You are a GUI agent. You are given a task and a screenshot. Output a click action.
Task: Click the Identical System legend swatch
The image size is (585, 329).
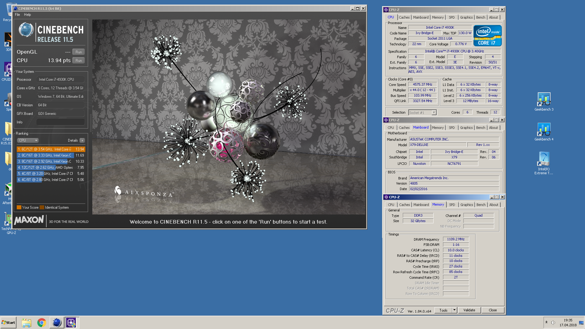coord(42,207)
